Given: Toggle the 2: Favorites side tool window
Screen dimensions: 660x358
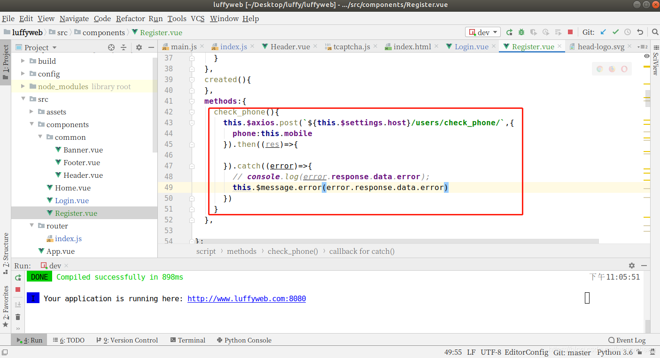Looking at the screenshot, I should point(6,306).
